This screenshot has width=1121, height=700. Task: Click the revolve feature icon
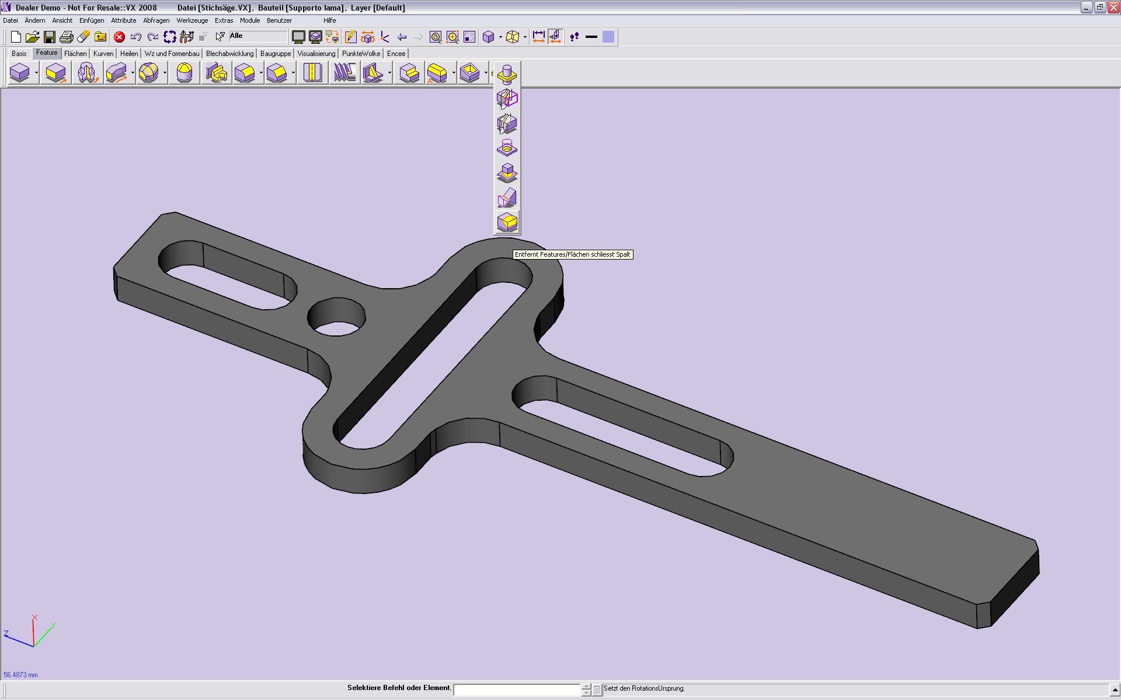tap(87, 73)
